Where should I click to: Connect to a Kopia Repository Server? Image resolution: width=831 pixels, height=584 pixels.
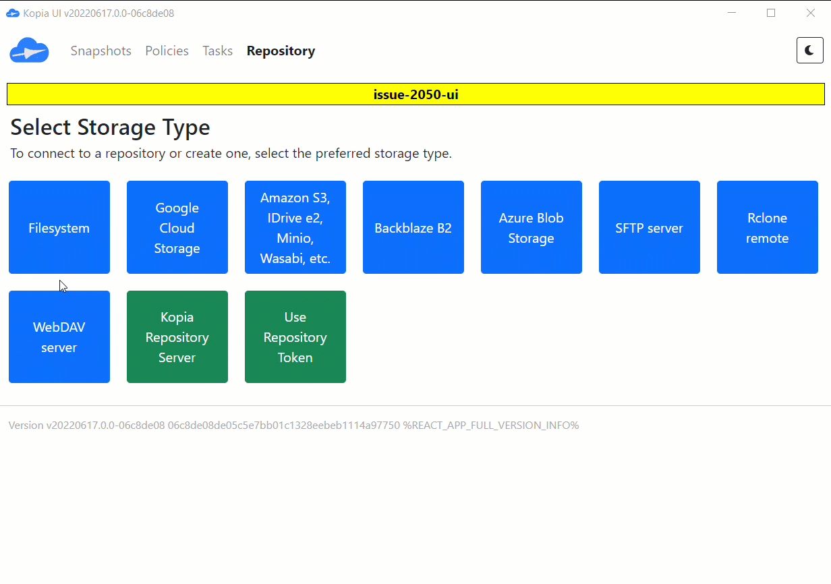click(x=177, y=337)
